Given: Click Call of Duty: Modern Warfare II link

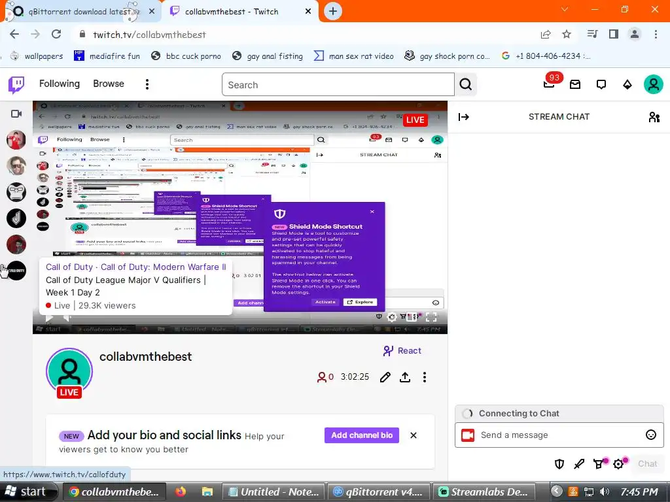Looking at the screenshot, I should pyautogui.click(x=163, y=267).
